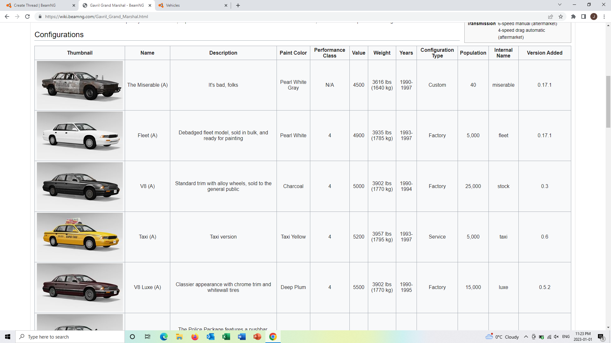Click the scrollbar down arrow
Image resolution: width=611 pixels, height=343 pixels.
coord(608,327)
